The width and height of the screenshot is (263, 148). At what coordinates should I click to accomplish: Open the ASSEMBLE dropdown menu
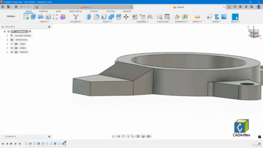pyautogui.click(x=143, y=22)
